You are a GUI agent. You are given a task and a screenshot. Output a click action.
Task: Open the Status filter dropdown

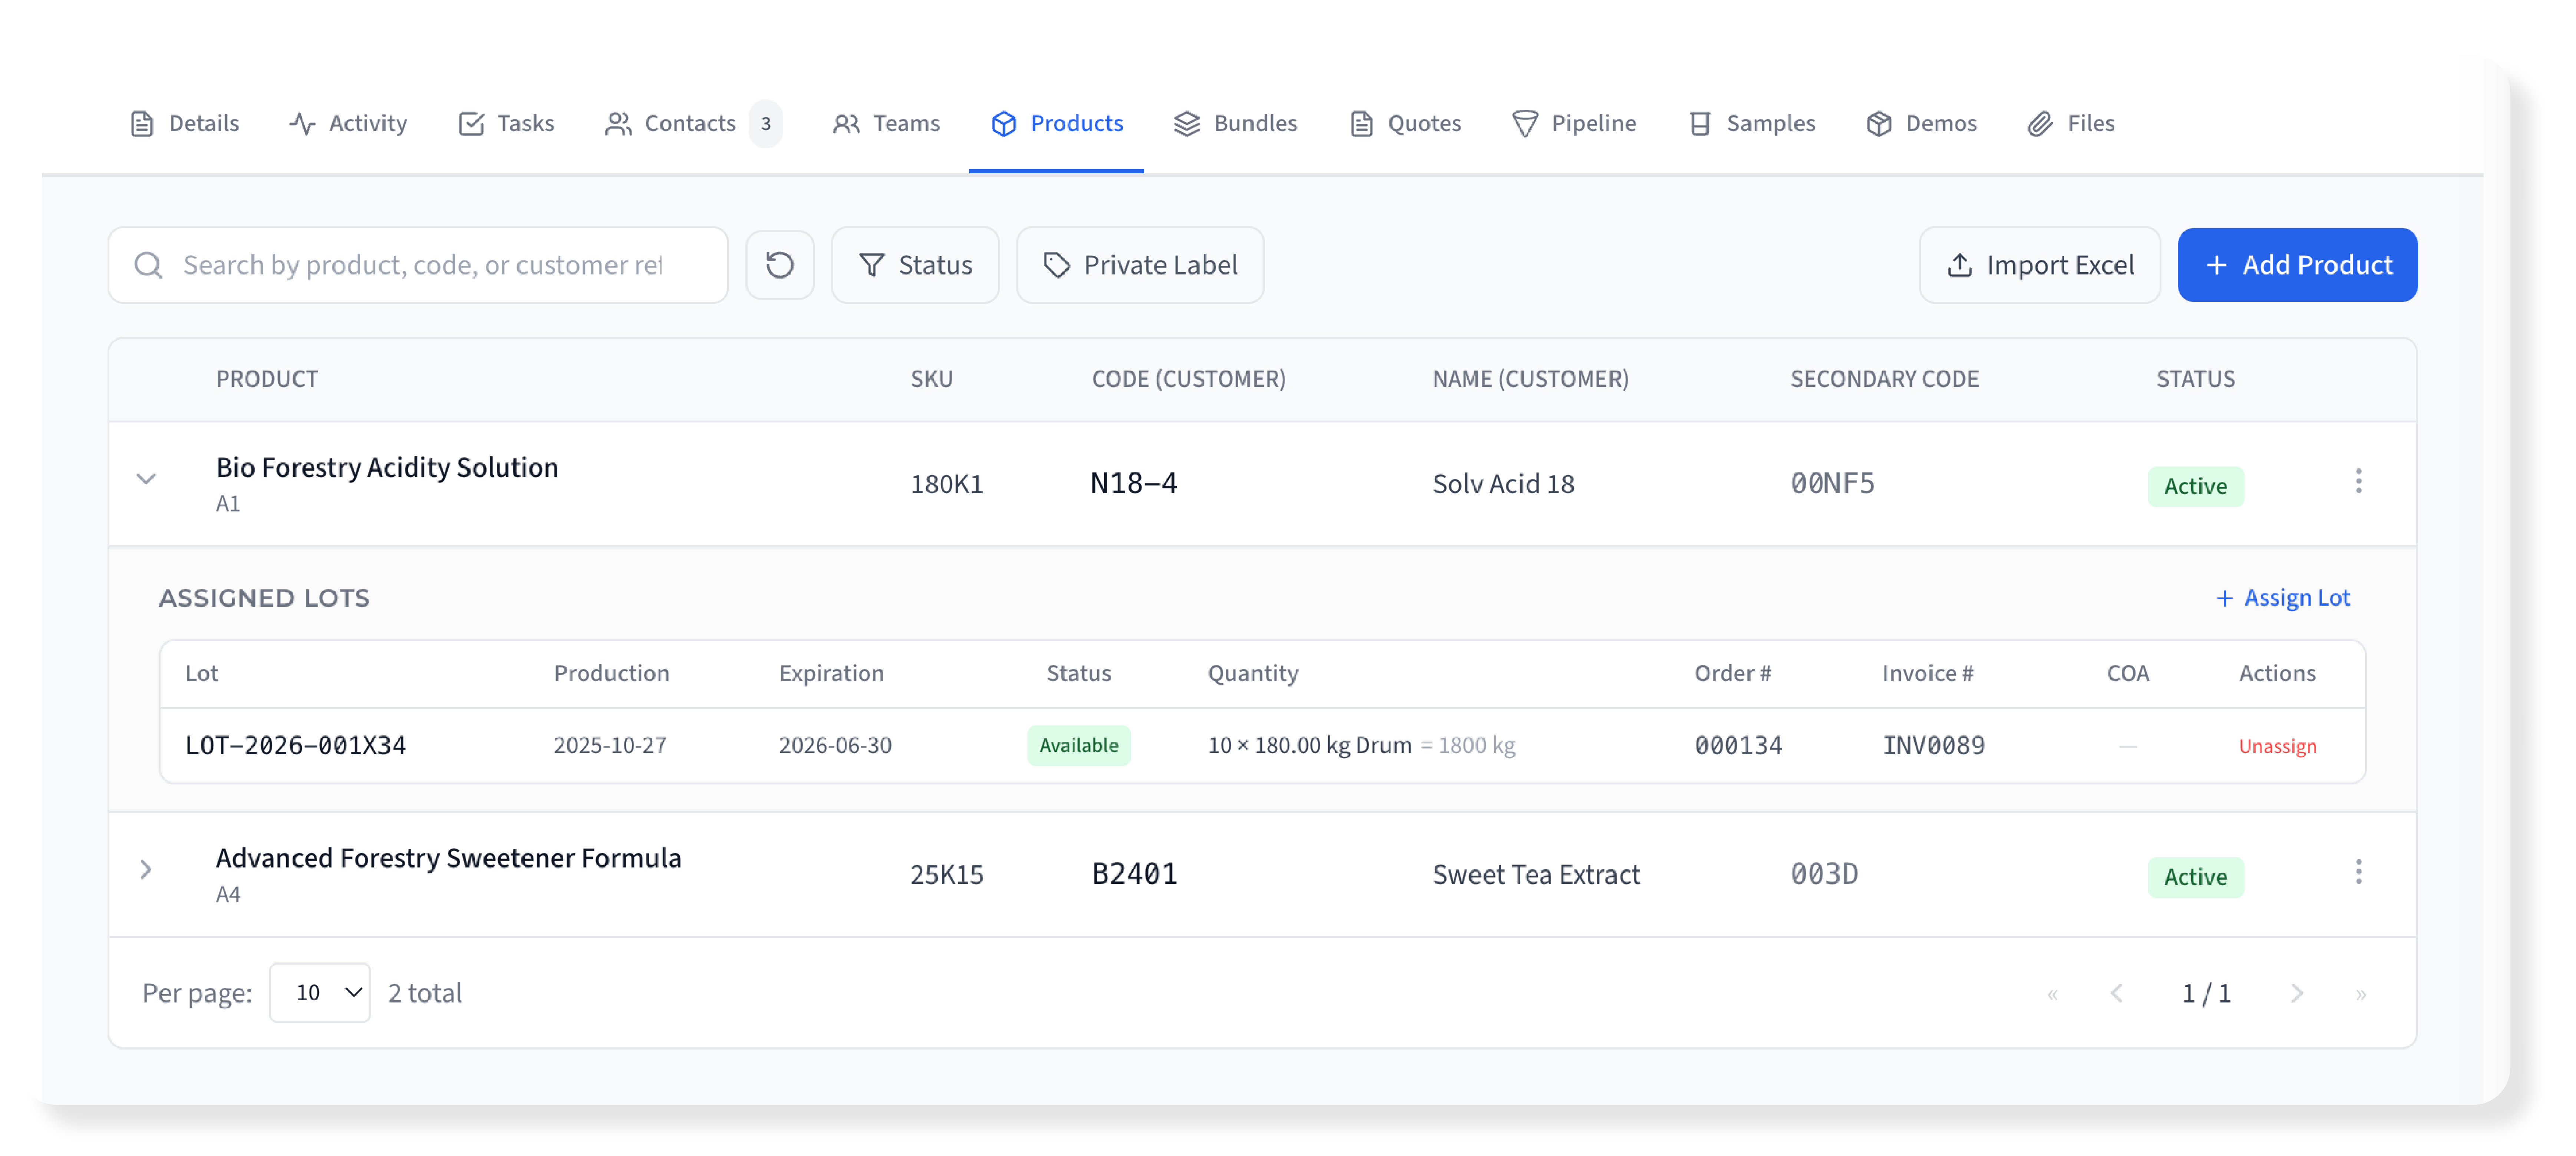[x=915, y=265]
